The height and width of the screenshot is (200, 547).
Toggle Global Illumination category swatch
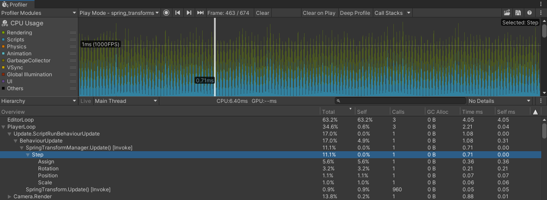(4, 75)
